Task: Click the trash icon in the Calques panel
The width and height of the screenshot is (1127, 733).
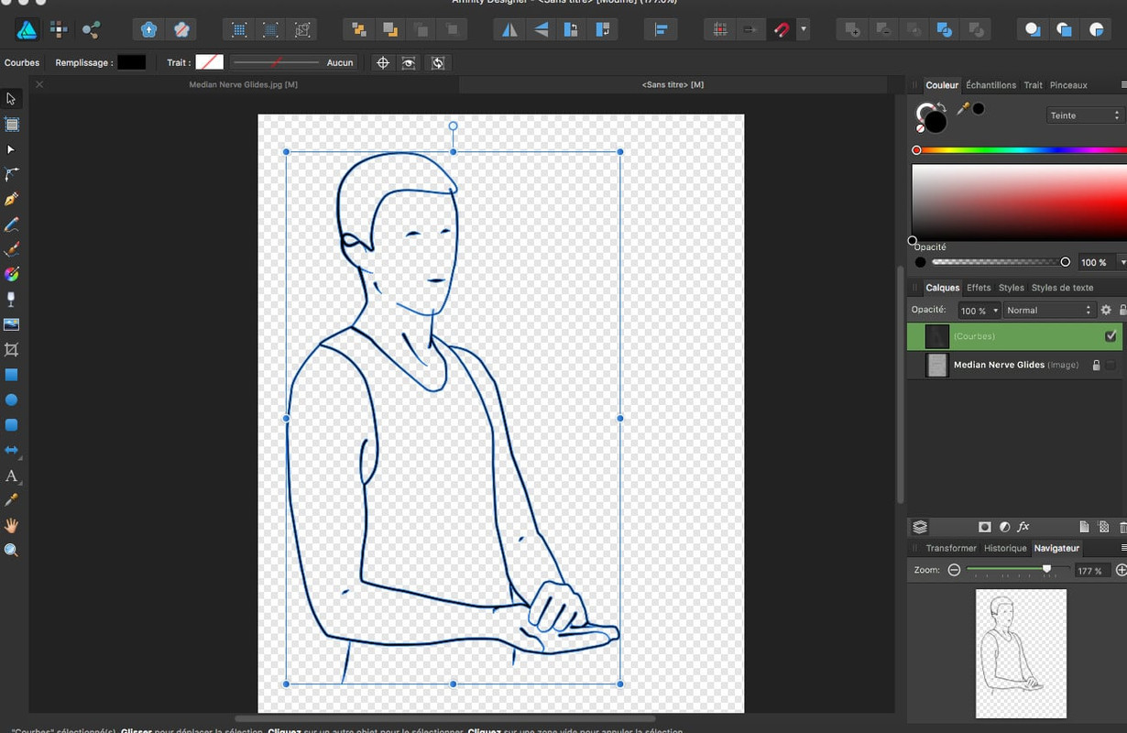Action: point(1122,527)
